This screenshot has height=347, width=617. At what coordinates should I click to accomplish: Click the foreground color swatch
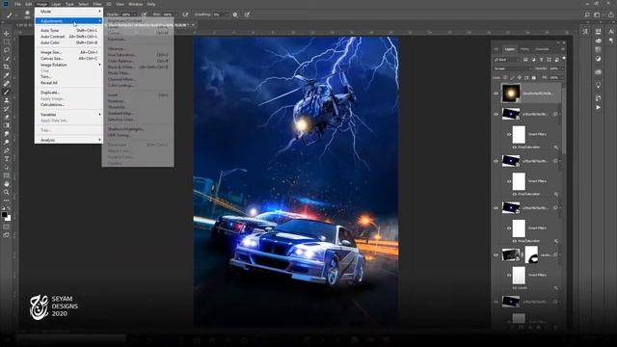pyautogui.click(x=4, y=215)
